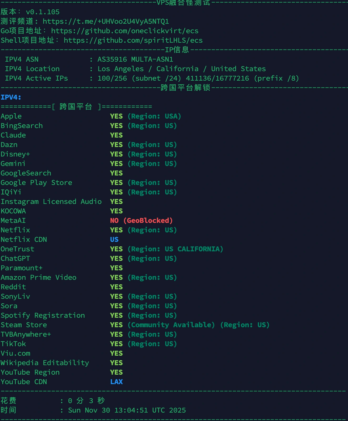Click the AS35916 MULTA-ASN1 value
The image size is (348, 421).
click(x=135, y=59)
